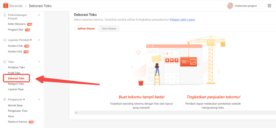Click the Perkembangan Penjual medal icon

5,15
